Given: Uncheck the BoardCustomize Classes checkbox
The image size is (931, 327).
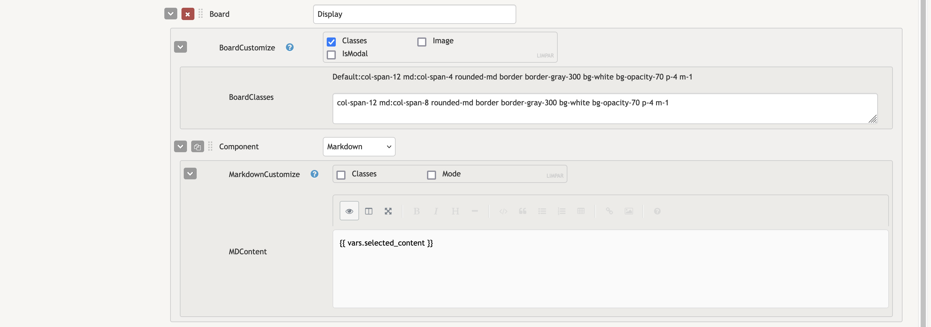Looking at the screenshot, I should (331, 42).
